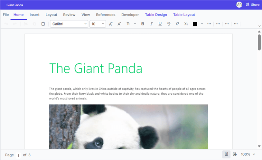The image size is (262, 160).
Task: Click the Giant Panda document title
Action: point(15,5)
